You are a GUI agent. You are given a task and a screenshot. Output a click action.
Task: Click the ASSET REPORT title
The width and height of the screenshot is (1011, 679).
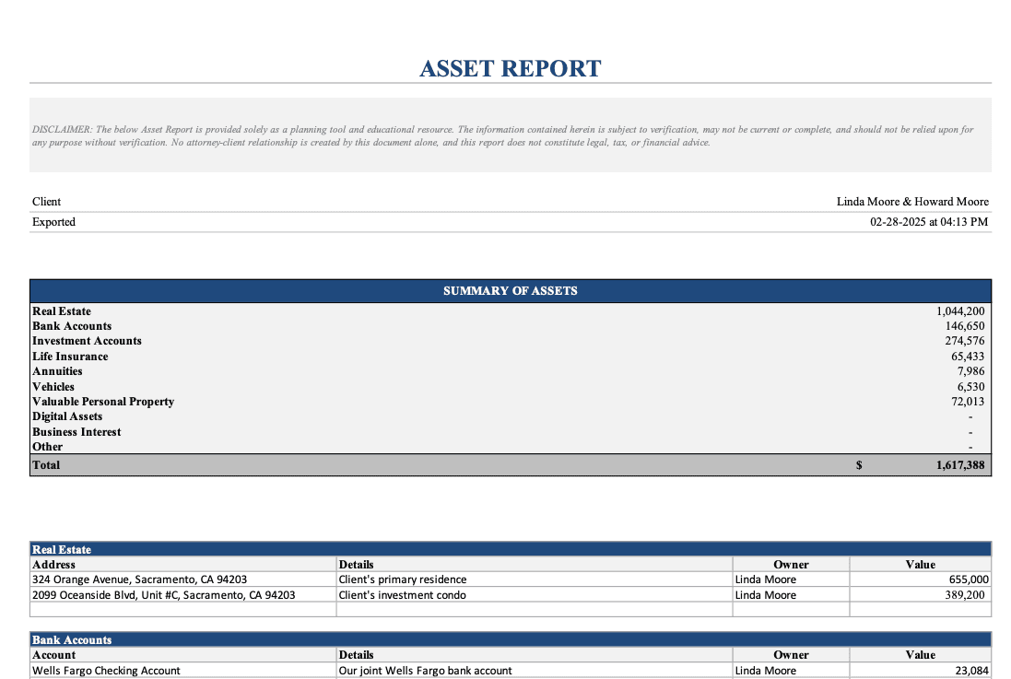pyautogui.click(x=510, y=69)
